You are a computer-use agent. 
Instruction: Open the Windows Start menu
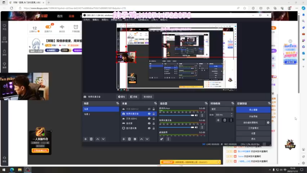click(x=4, y=170)
